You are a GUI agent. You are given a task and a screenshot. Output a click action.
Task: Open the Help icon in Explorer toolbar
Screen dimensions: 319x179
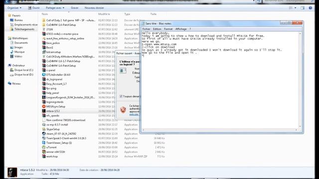coord(310,8)
